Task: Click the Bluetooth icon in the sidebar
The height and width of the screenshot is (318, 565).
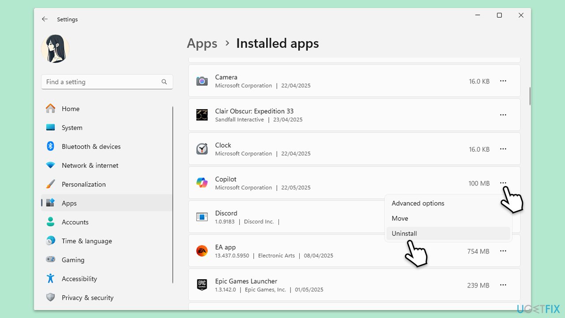Action: coord(51,146)
